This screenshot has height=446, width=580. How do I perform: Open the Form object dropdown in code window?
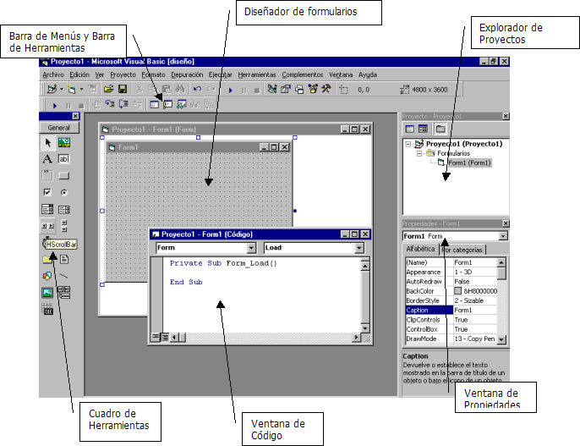coord(251,248)
